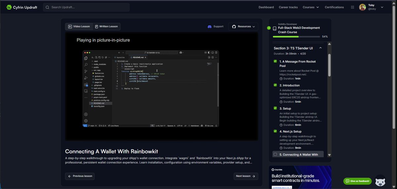Click back arrow in video's VS Code title bar
The image size is (397, 189).
tap(118, 52)
